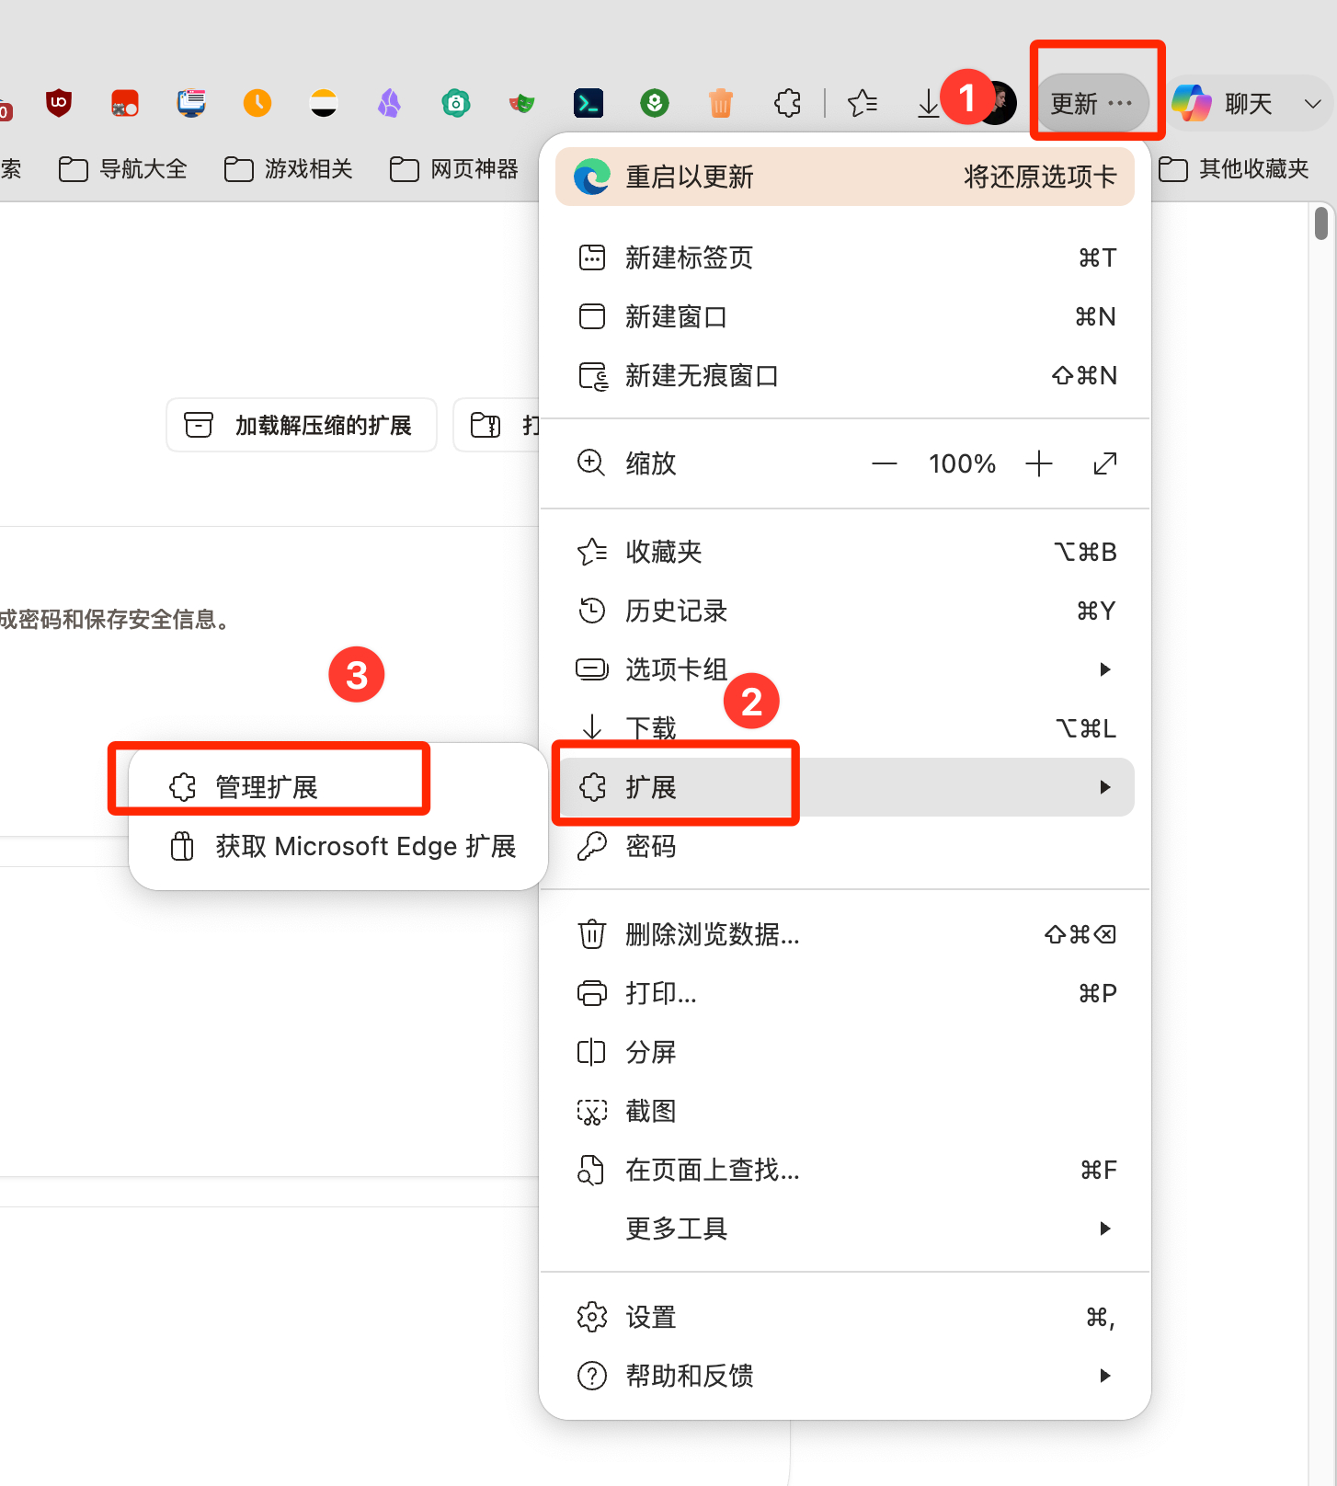Screen dimensions: 1337x1486
Task: Click the purple Obsidian-style extension icon
Action: [x=390, y=102]
